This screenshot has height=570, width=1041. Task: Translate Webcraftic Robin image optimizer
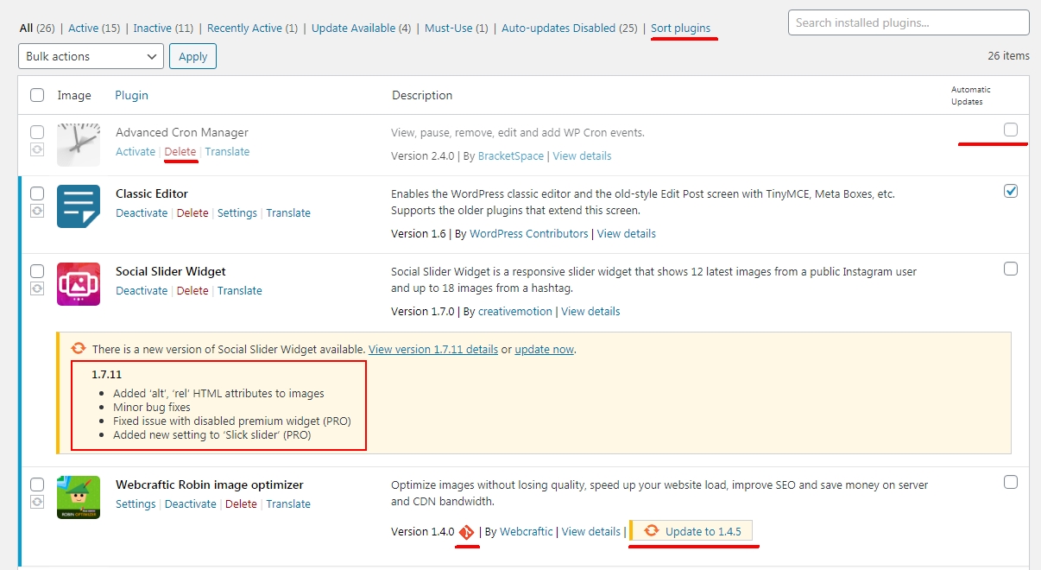click(x=288, y=503)
